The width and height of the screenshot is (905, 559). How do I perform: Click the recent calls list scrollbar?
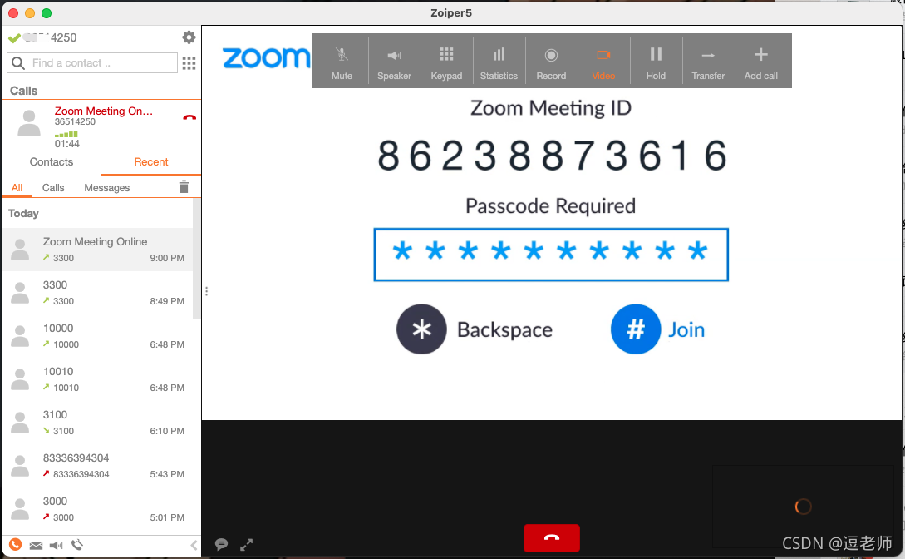pos(196,258)
